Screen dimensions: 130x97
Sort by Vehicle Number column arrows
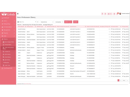(55, 27)
